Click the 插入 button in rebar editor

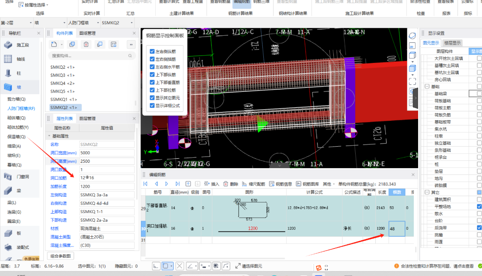212,184
